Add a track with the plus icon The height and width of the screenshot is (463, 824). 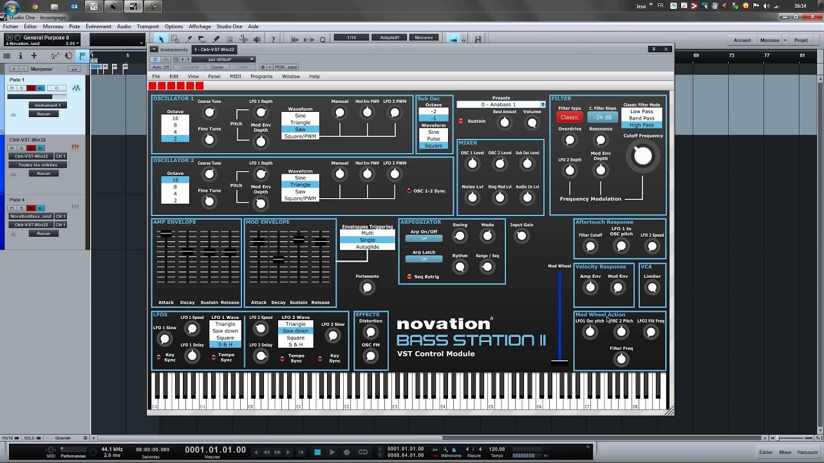pos(34,55)
